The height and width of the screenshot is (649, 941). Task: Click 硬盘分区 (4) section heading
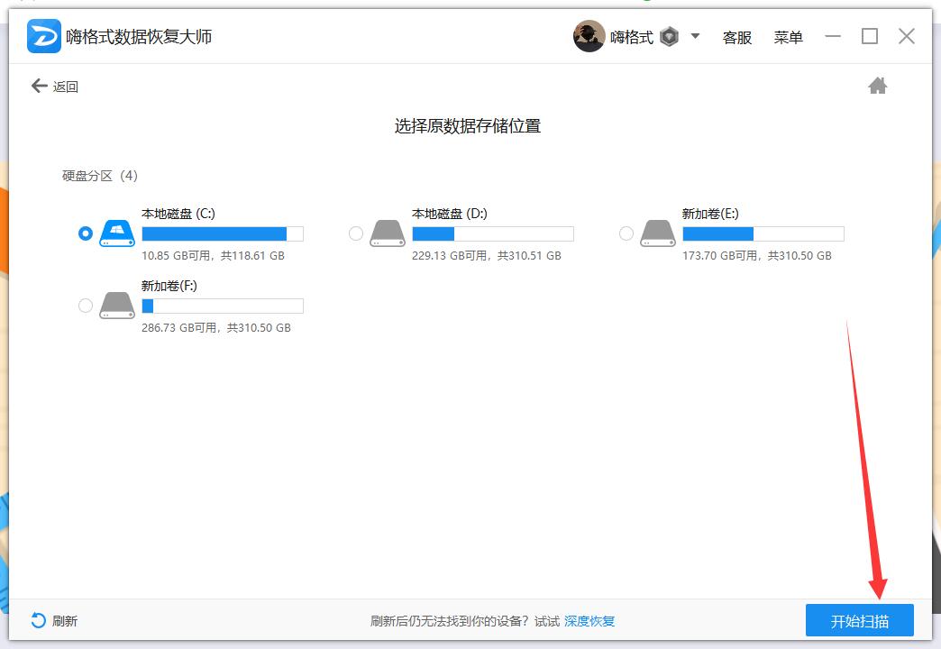tap(100, 176)
